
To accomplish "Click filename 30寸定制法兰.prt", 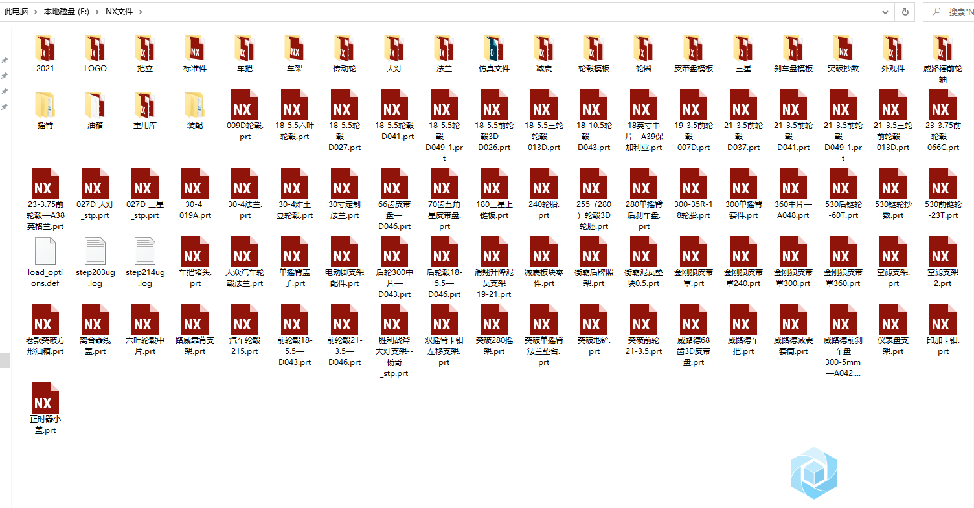I will coord(345,210).
